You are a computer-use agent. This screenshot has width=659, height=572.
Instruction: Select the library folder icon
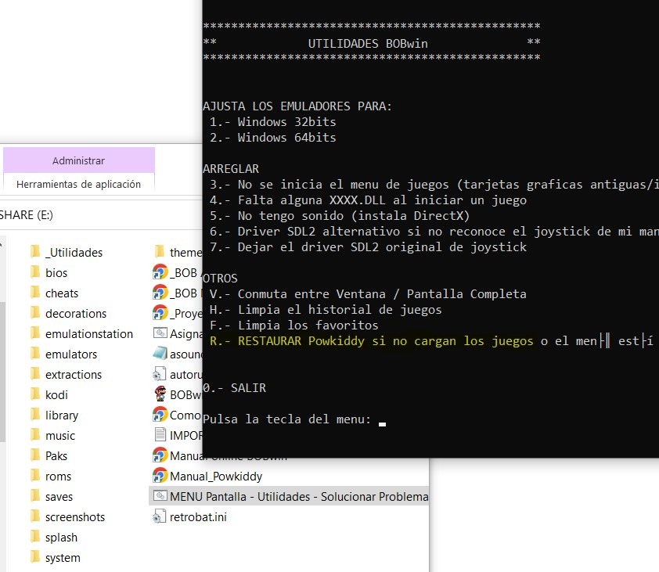35,415
